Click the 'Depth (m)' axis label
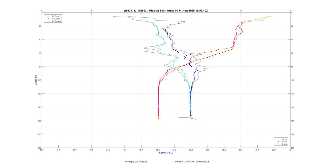Image resolution: width=321 pixels, height=166 pixels. (36, 80)
